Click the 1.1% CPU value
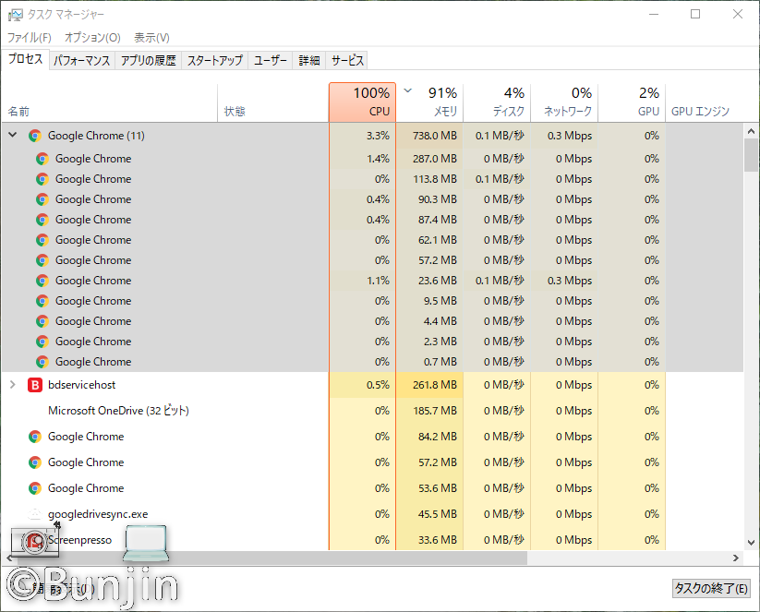Screen dimensions: 760x612 tap(378, 281)
